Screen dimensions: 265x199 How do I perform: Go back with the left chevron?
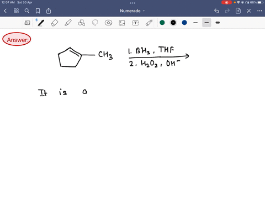click(5, 11)
